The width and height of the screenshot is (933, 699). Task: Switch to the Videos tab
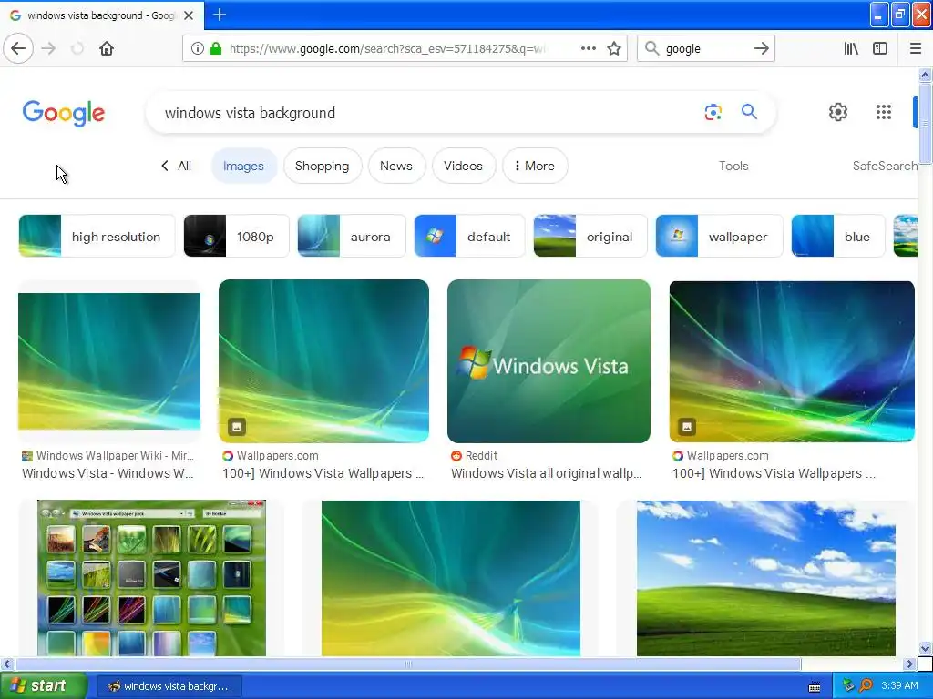[x=463, y=166]
